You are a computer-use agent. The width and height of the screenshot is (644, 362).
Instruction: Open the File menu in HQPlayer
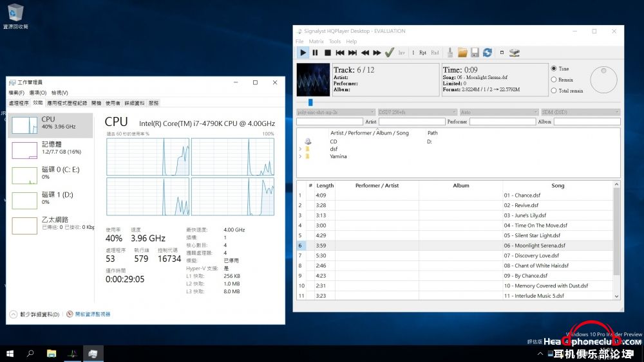pyautogui.click(x=299, y=41)
